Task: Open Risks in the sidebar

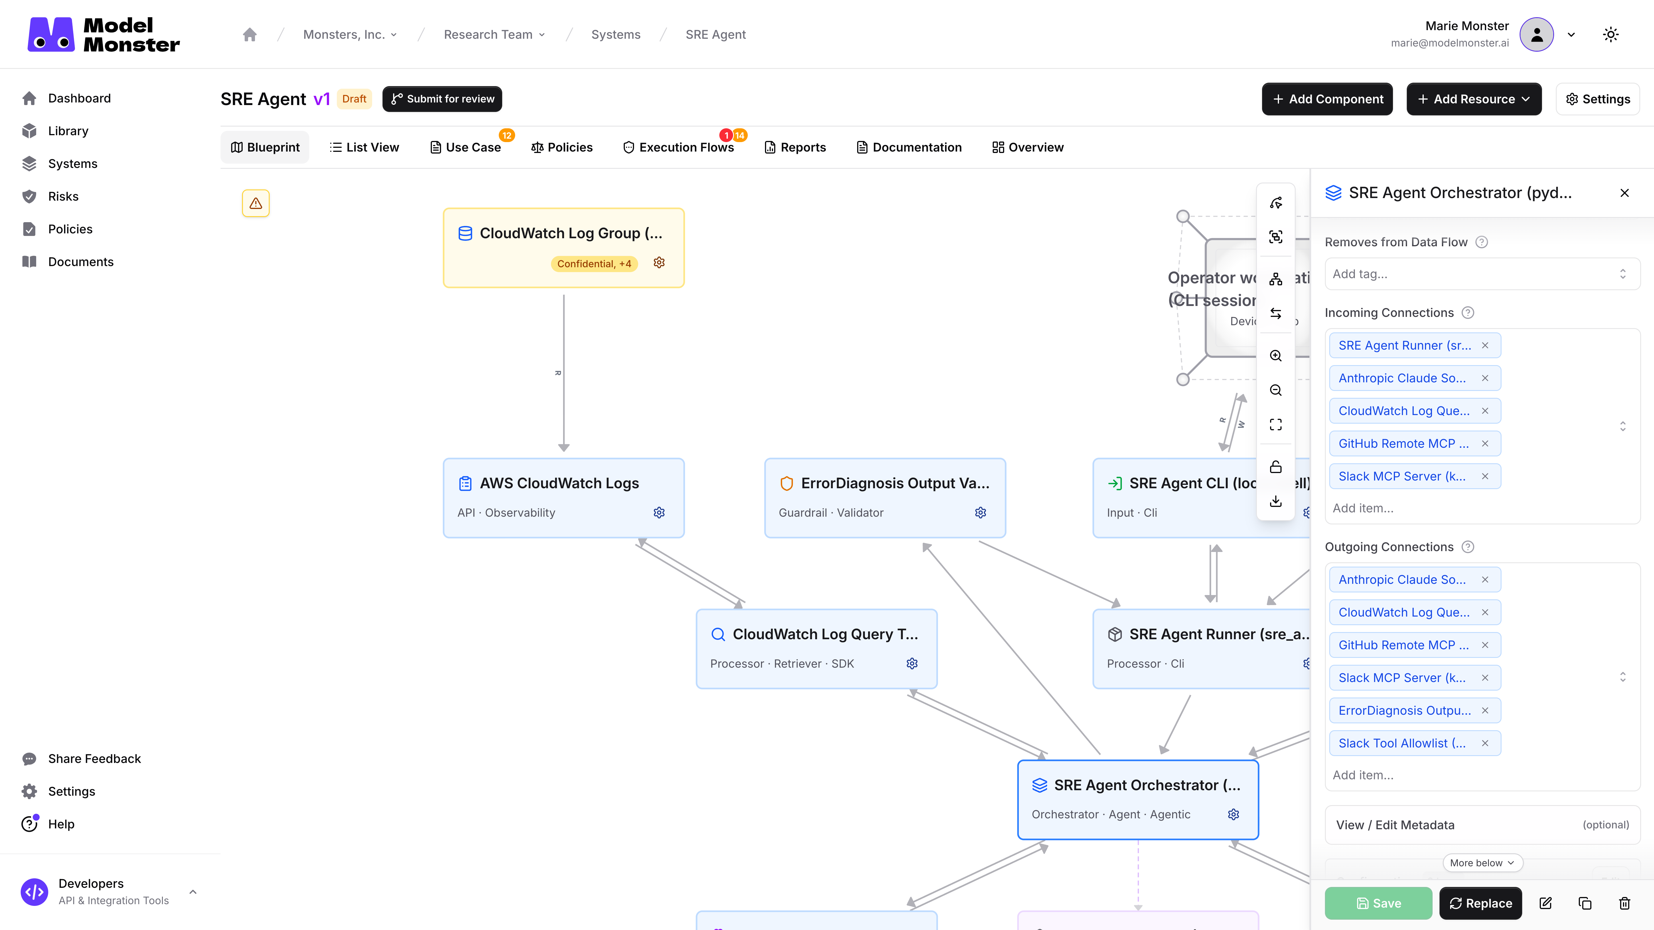Action: tap(63, 196)
